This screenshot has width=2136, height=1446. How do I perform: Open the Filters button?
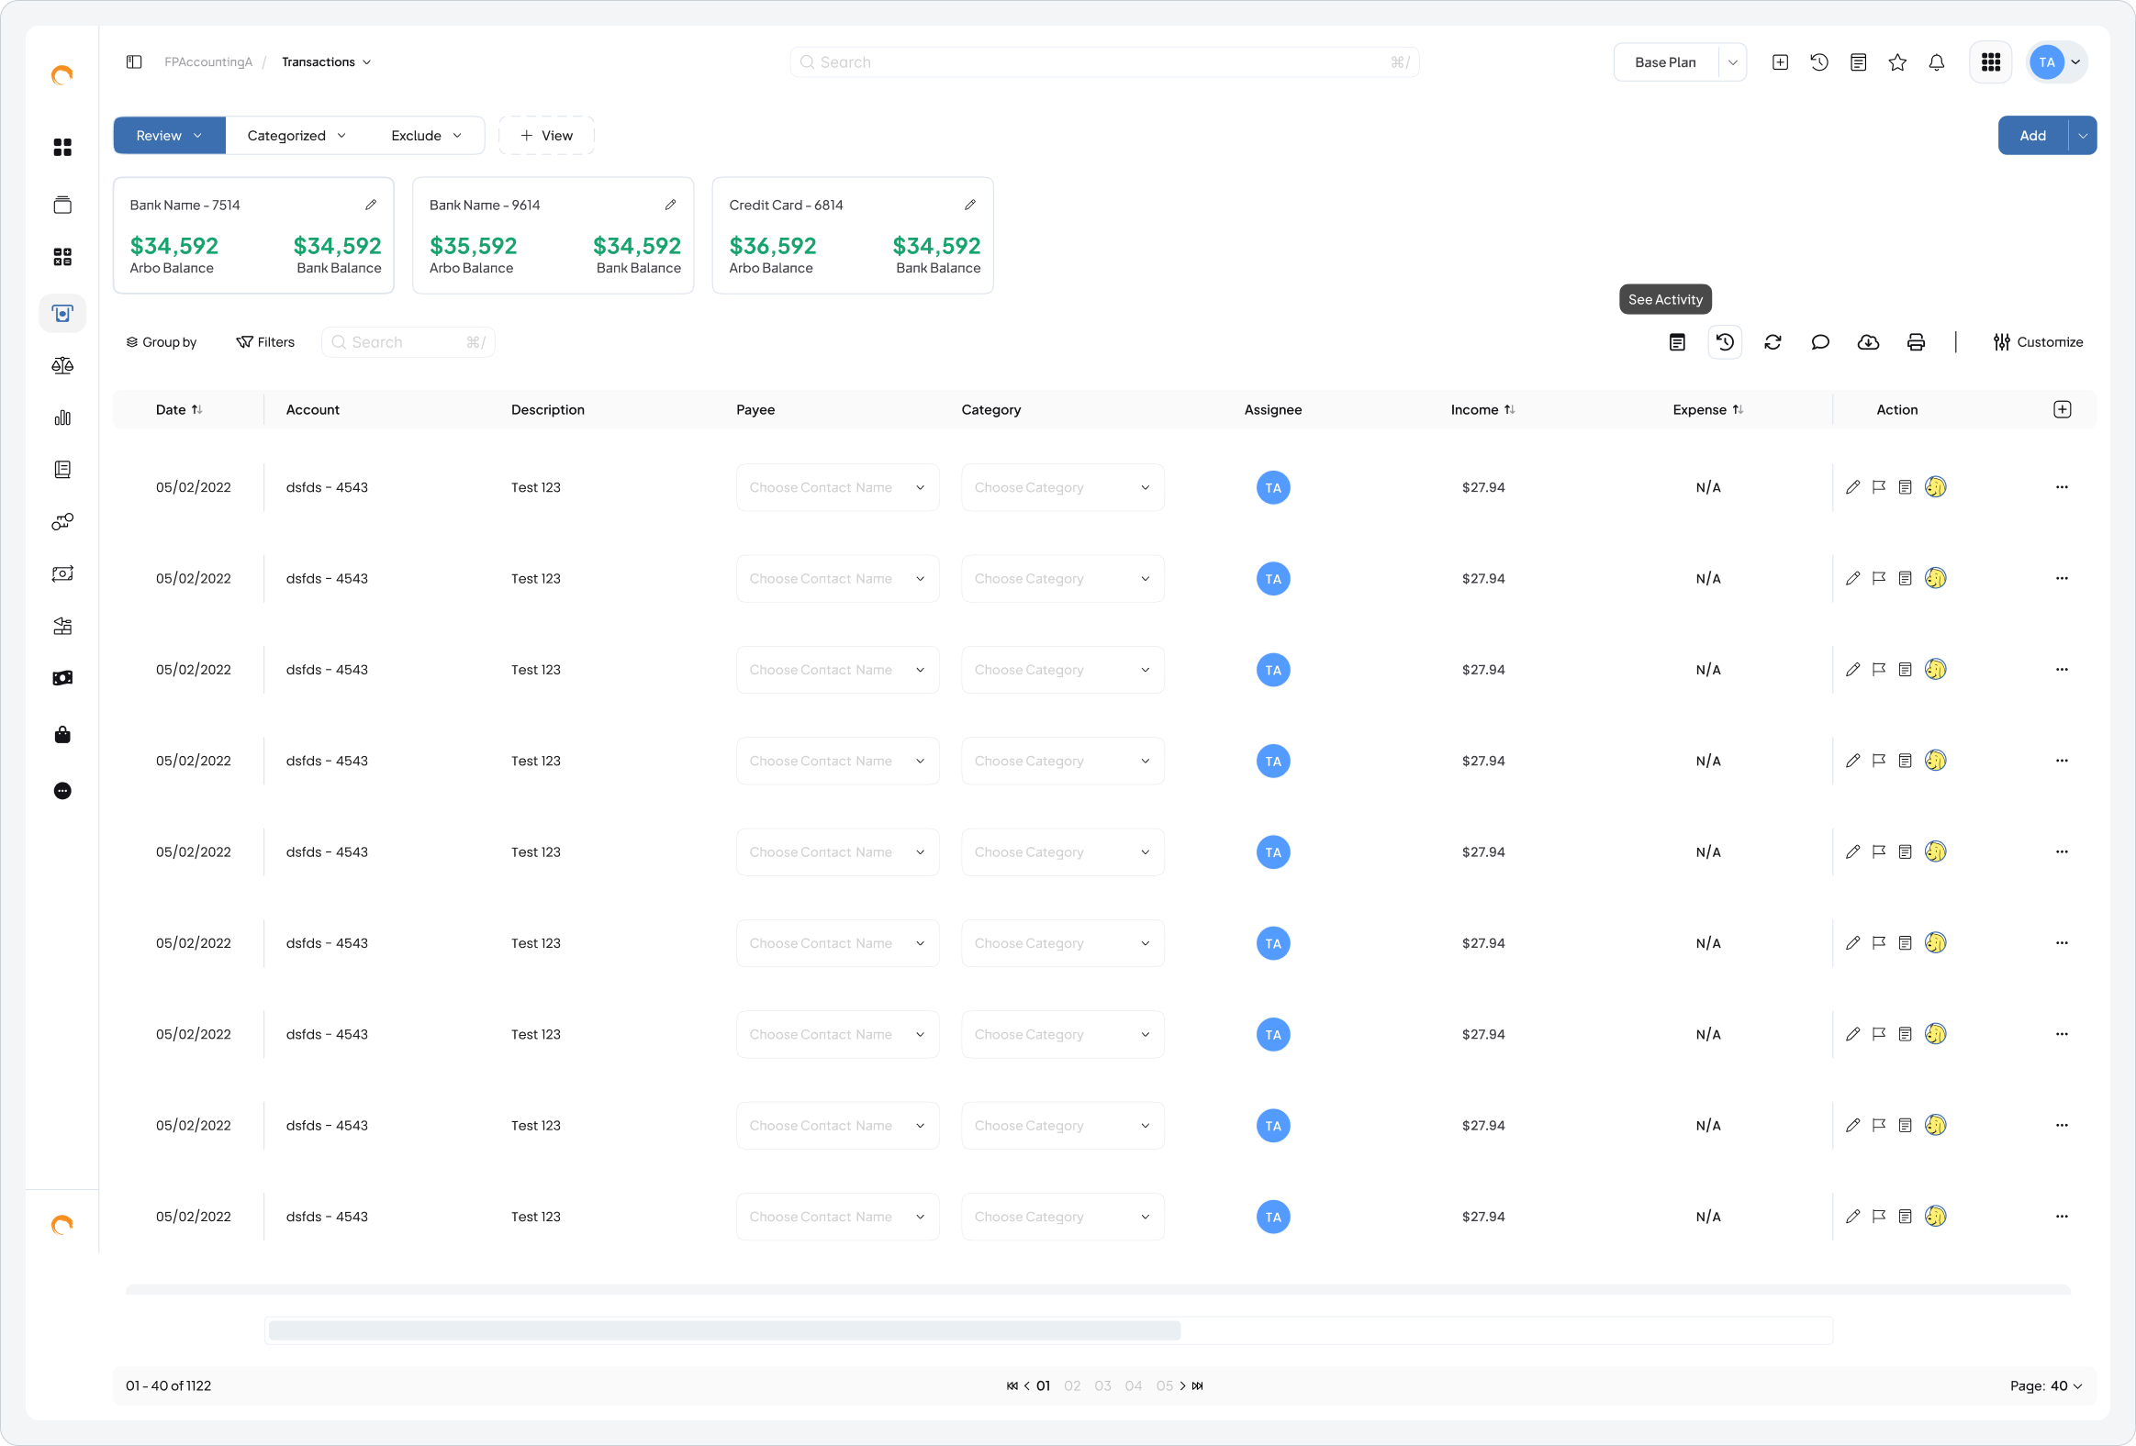265,341
